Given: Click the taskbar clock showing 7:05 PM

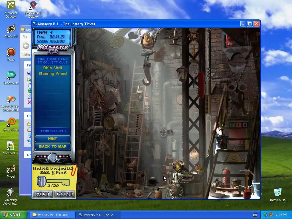Looking at the screenshot, I should 281,215.
